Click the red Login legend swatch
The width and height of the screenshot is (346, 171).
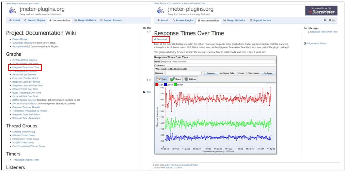tap(157, 85)
